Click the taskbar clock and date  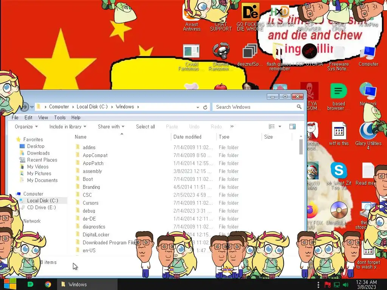point(366,284)
